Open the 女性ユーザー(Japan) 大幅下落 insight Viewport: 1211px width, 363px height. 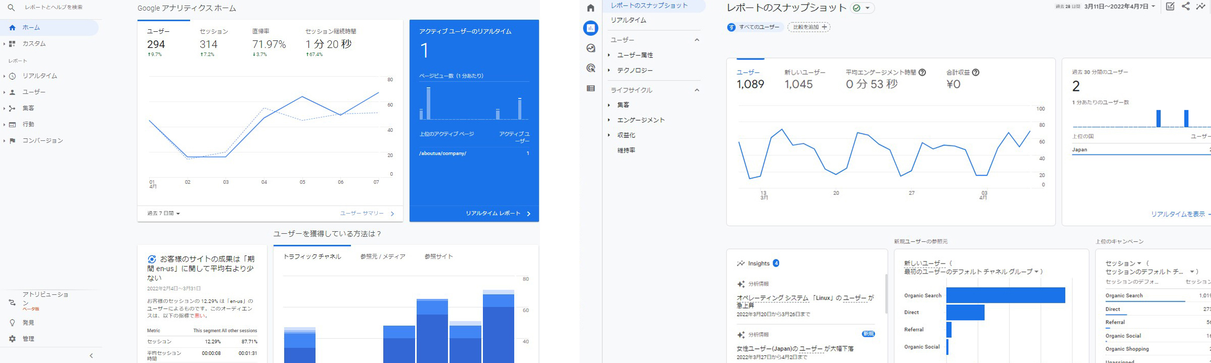795,349
